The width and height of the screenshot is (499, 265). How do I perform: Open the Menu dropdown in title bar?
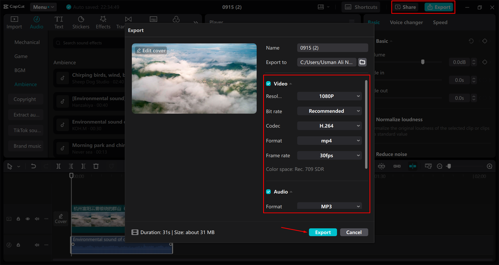[43, 7]
